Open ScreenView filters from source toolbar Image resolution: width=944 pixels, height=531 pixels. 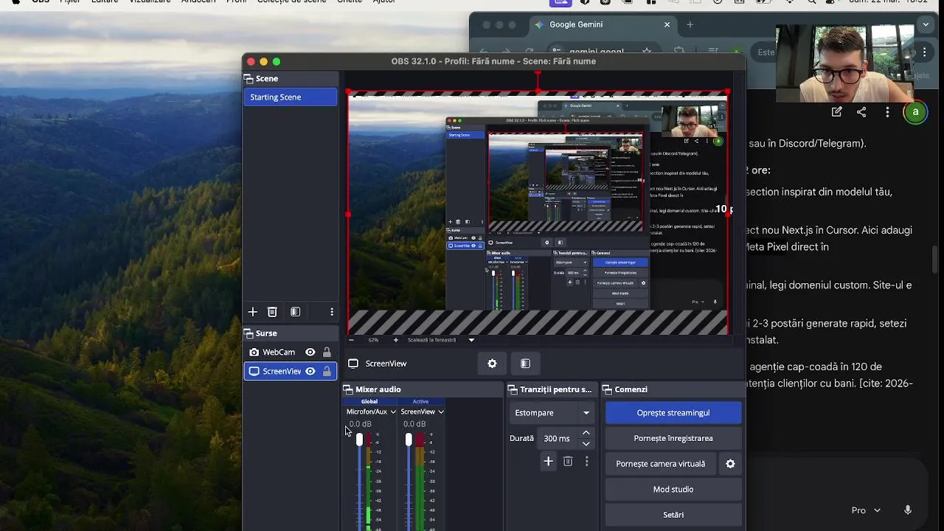click(x=525, y=364)
